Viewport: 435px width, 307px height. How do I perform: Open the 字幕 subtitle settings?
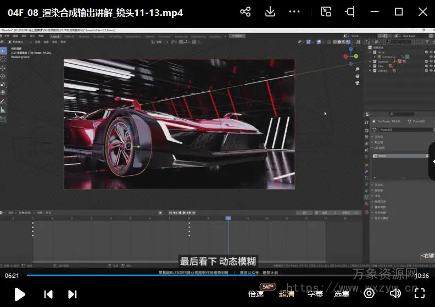[315, 294]
